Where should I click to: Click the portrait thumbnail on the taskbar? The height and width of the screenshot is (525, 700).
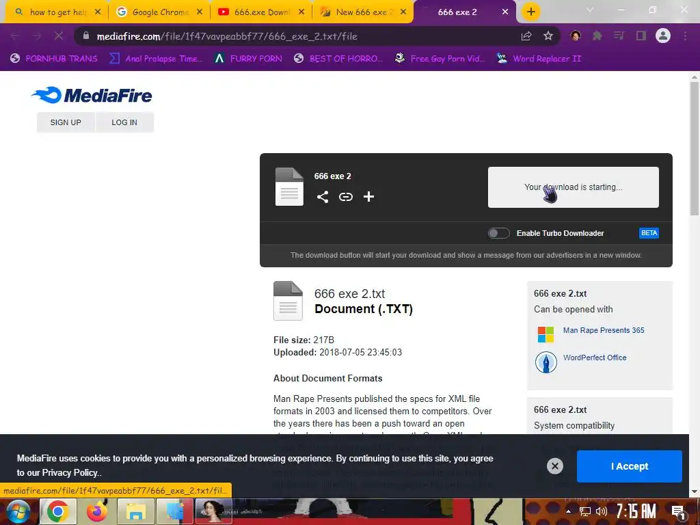coord(214,511)
